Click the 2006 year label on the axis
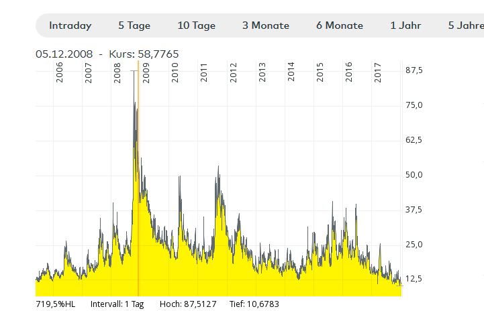 pos(60,72)
